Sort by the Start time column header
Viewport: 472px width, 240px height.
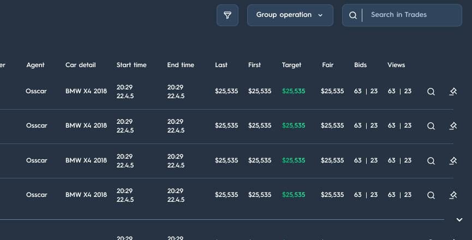pos(132,65)
